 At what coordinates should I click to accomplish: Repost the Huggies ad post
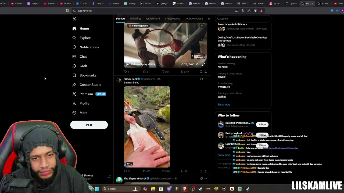[145, 72]
